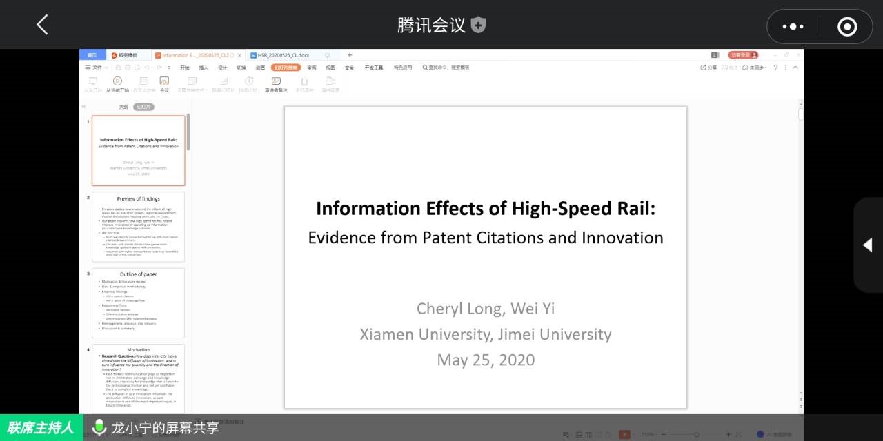The image size is (883, 441).
Task: Open the 插入 insert ribbon tab
Action: pyautogui.click(x=204, y=68)
